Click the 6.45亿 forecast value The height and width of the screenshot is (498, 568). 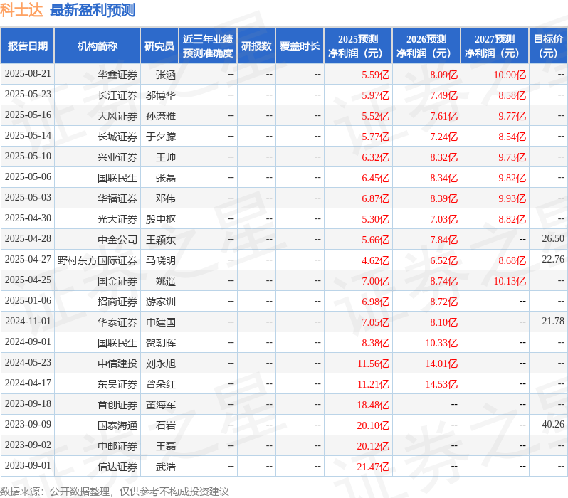375,178
